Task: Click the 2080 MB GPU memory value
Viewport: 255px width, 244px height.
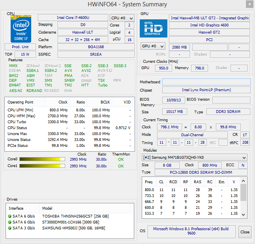Action: coord(179,47)
